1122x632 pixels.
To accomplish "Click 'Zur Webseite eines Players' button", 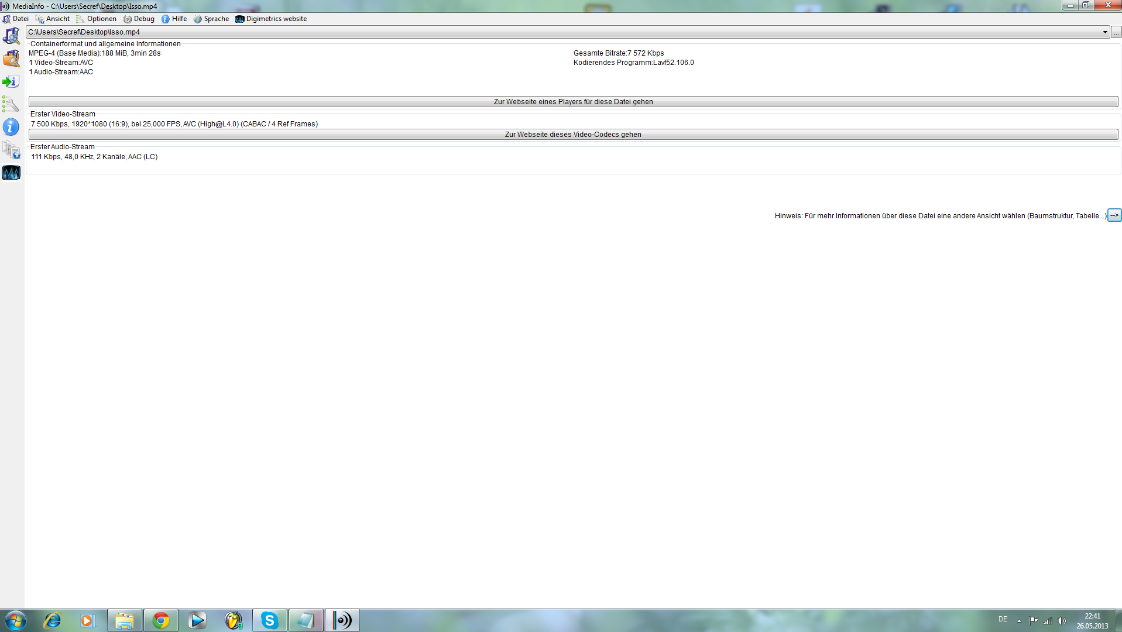I will pos(573,102).
